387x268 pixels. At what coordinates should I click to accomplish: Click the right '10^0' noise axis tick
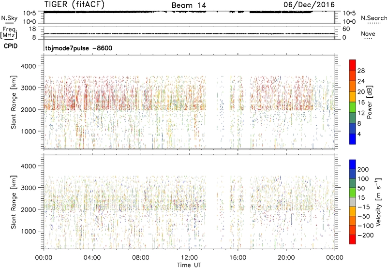349,22
